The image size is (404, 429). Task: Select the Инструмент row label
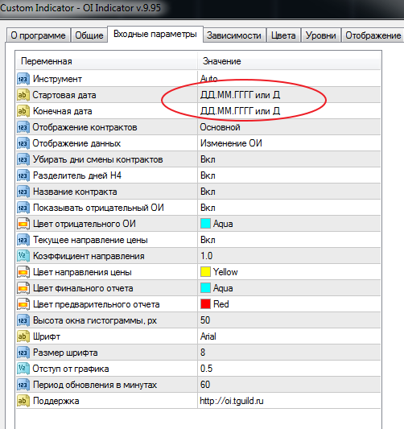click(x=57, y=79)
